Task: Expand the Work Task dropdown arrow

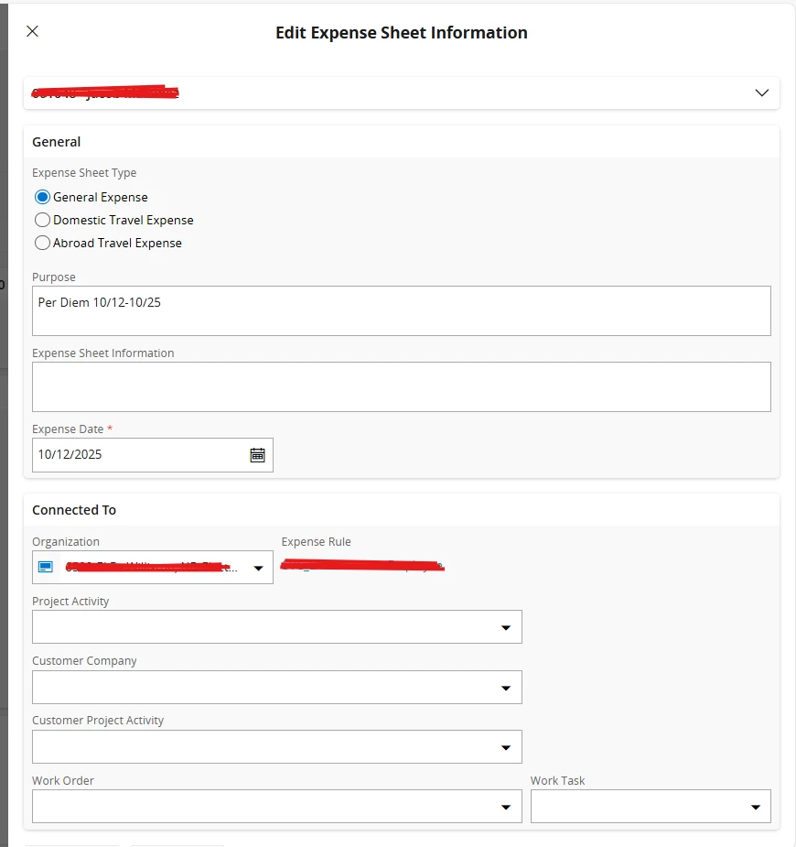Action: click(x=755, y=807)
